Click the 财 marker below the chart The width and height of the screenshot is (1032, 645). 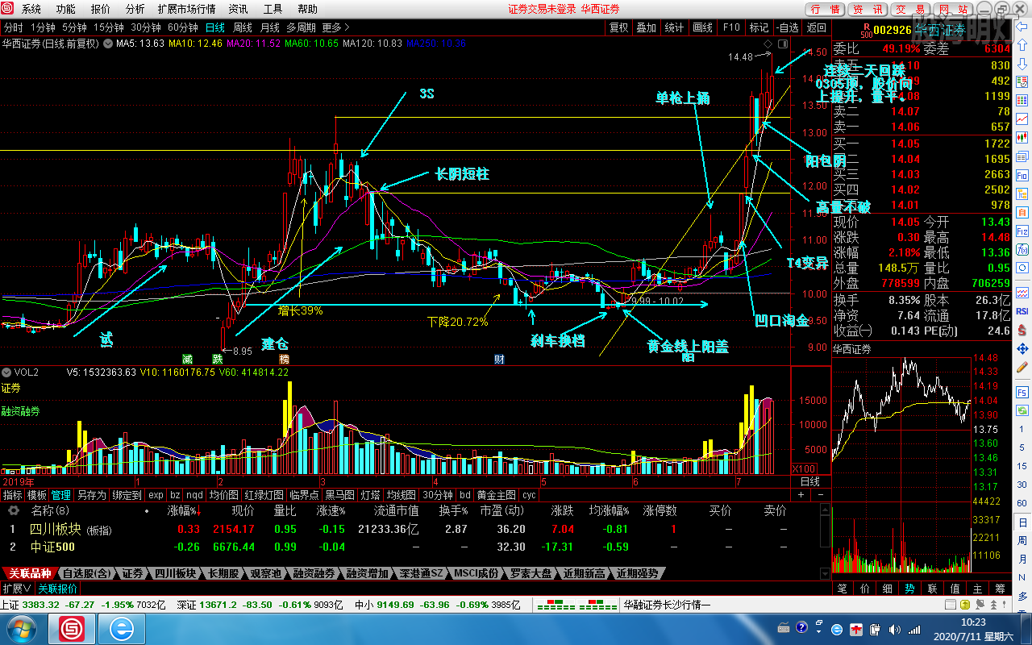499,359
